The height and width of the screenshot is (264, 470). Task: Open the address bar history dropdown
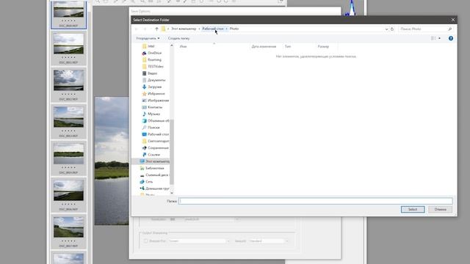(386, 29)
